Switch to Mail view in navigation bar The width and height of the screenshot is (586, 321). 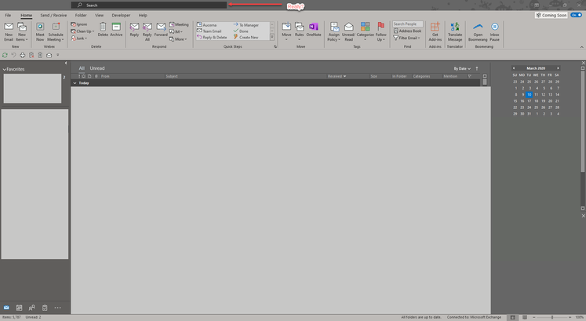tap(6, 308)
